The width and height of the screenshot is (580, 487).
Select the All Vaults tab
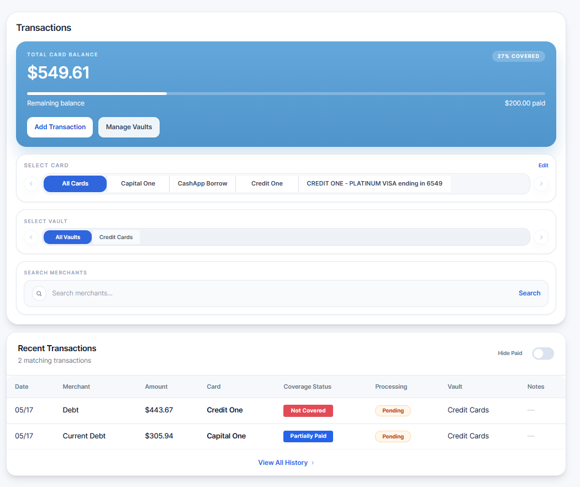click(x=68, y=237)
